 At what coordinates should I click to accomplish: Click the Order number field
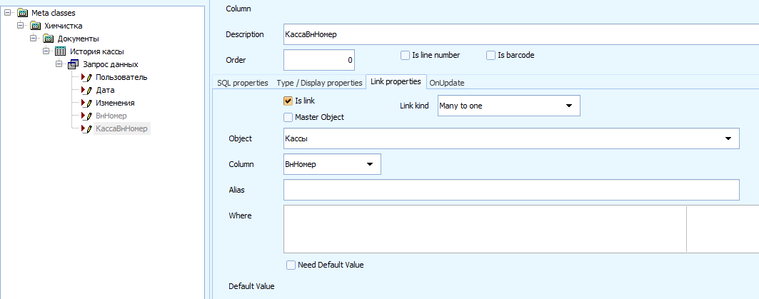[x=319, y=60]
